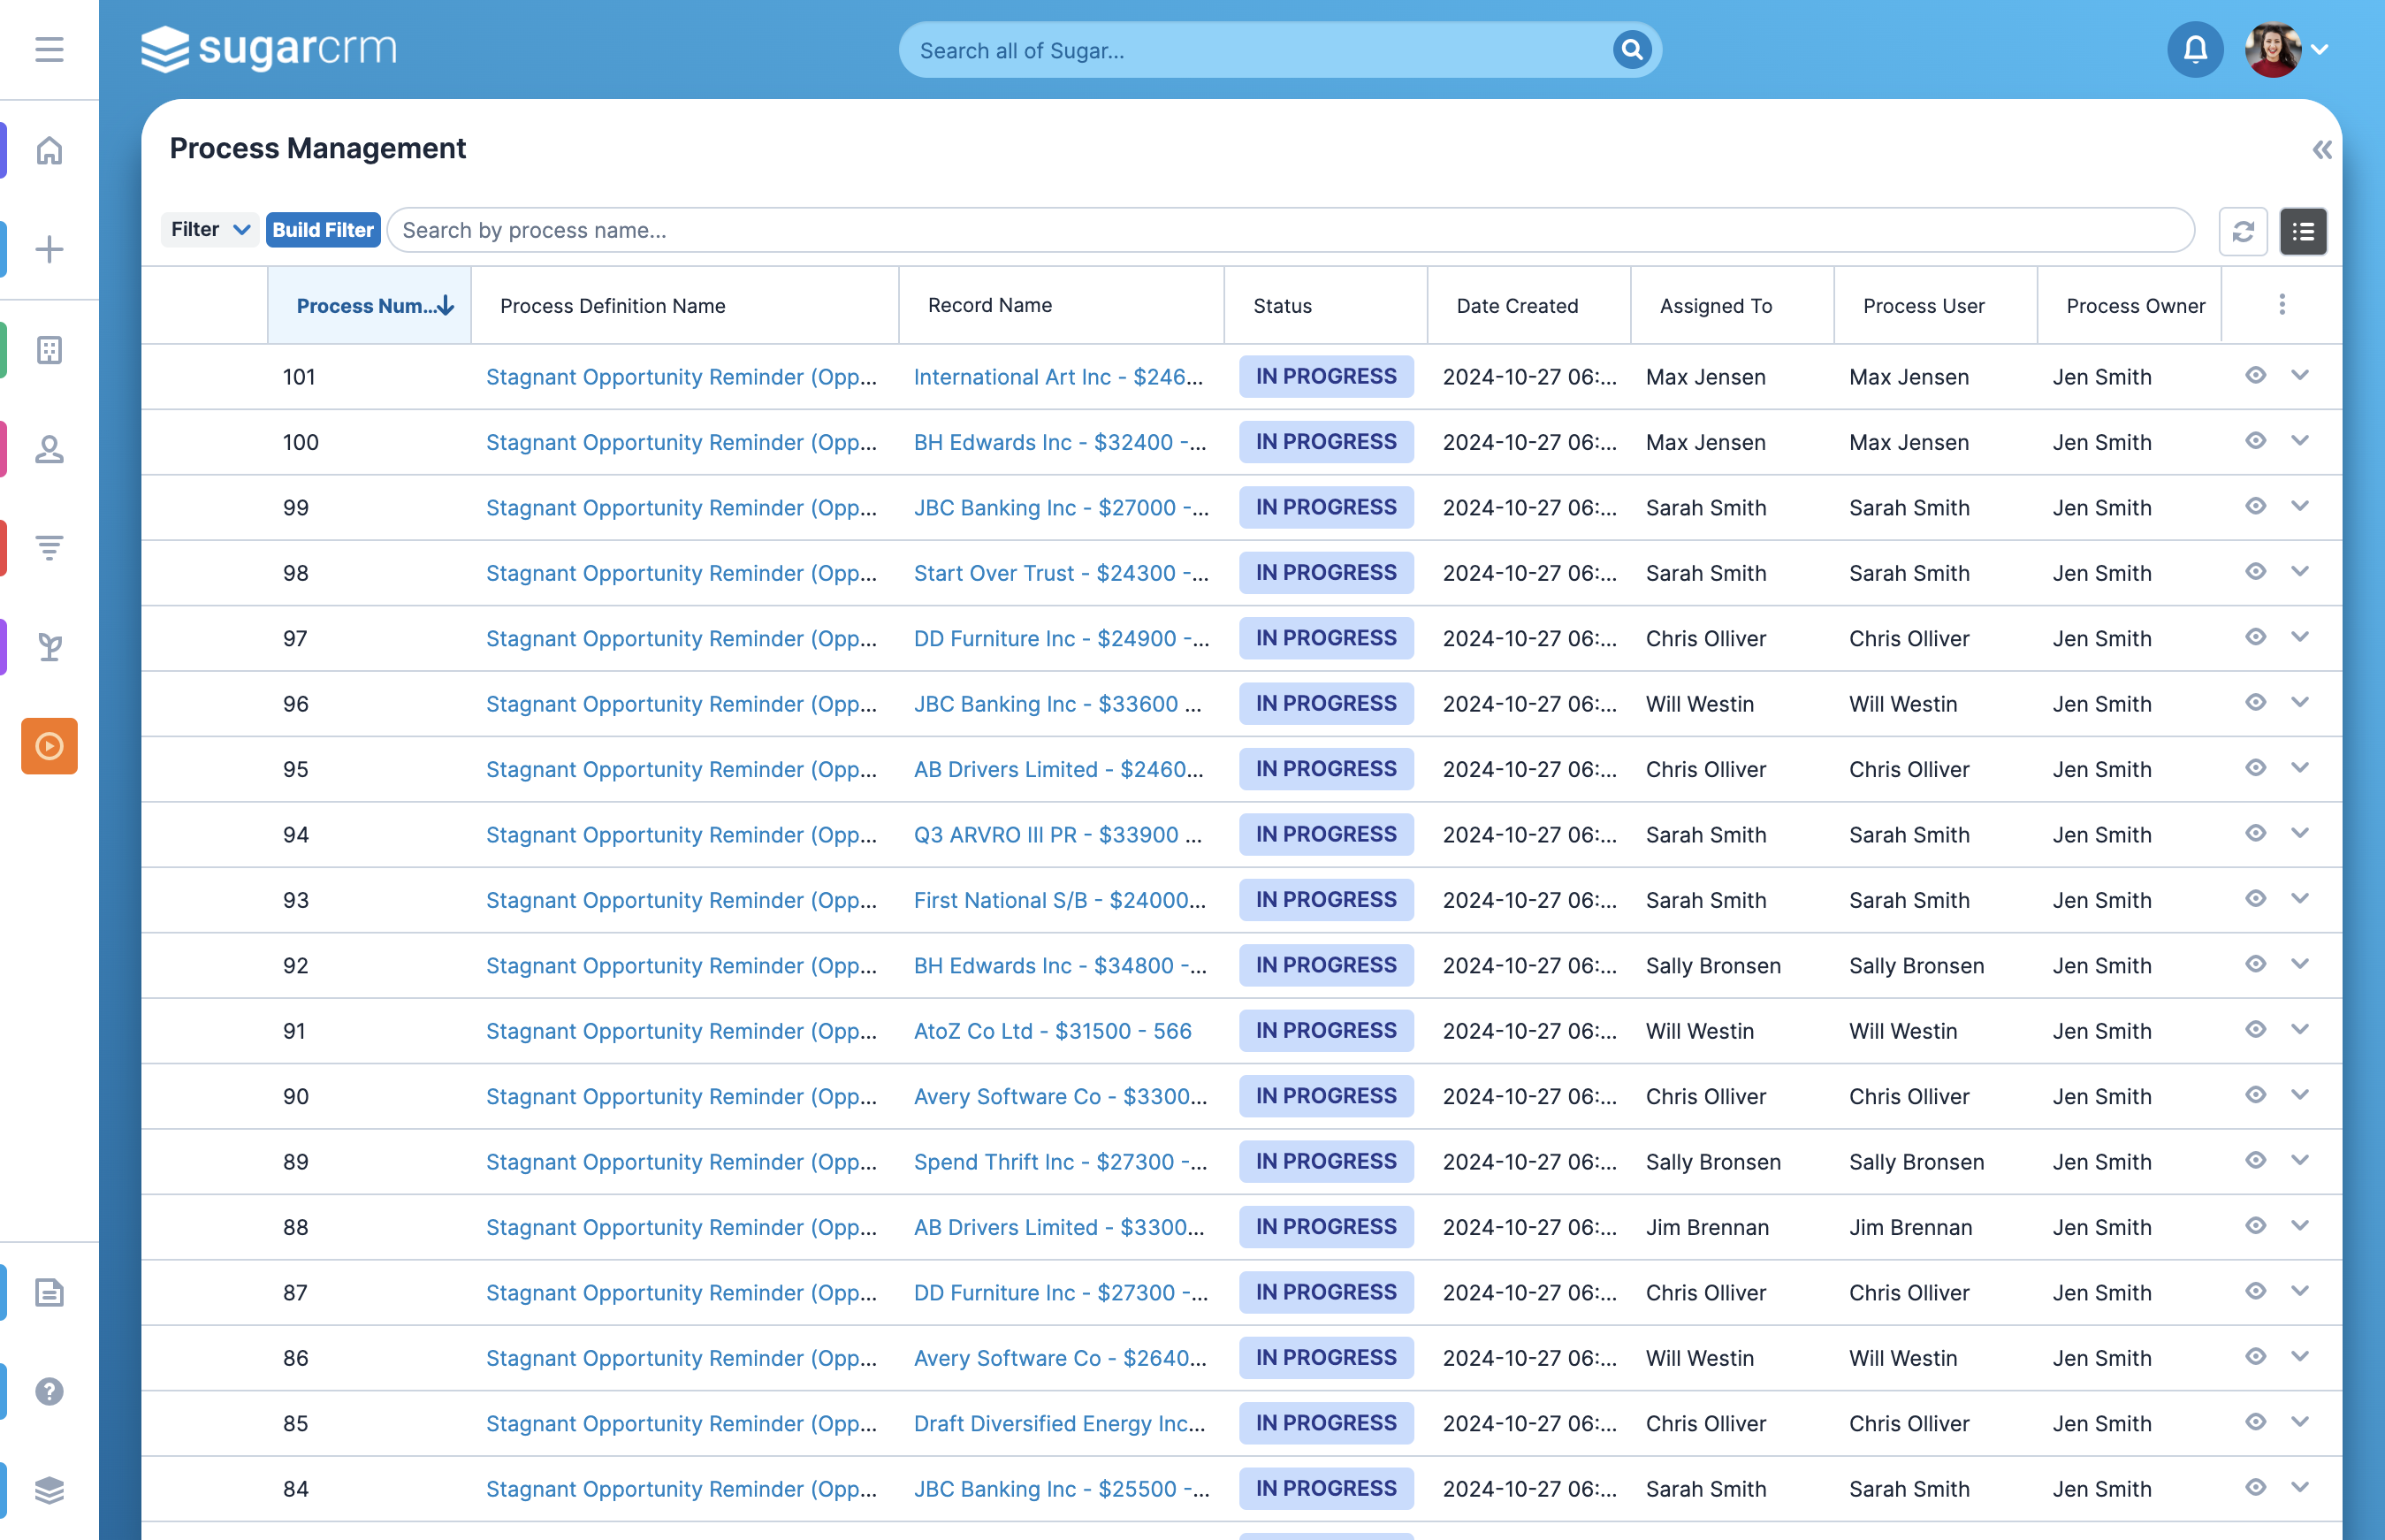This screenshot has height=1540, width=2385.
Task: Open the funnel Opportunities sidebar icon
Action: pos(49,547)
